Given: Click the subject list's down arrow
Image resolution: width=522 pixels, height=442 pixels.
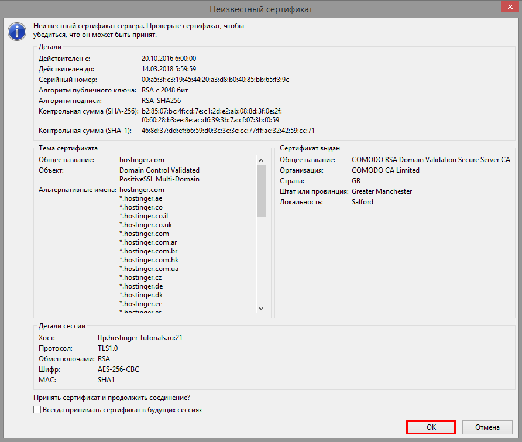Looking at the screenshot, I should pyautogui.click(x=262, y=308).
